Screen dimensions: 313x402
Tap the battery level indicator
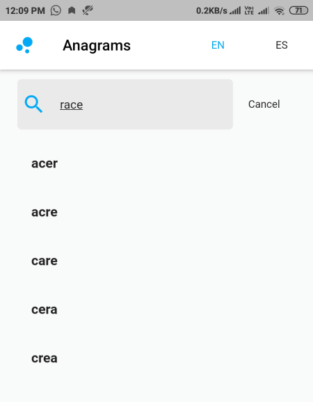click(298, 10)
